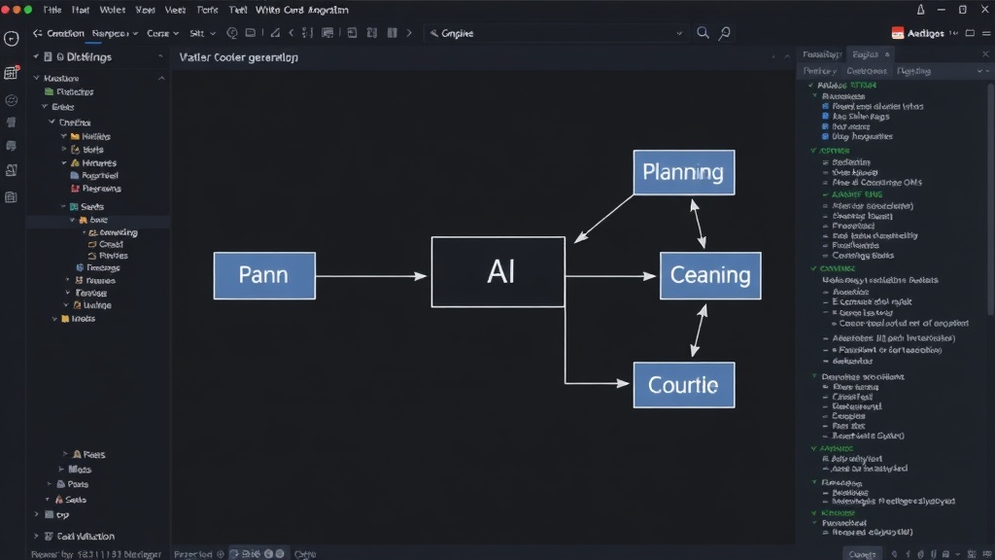Select the AI node in the diagram
The height and width of the screenshot is (560, 995).
tap(498, 272)
